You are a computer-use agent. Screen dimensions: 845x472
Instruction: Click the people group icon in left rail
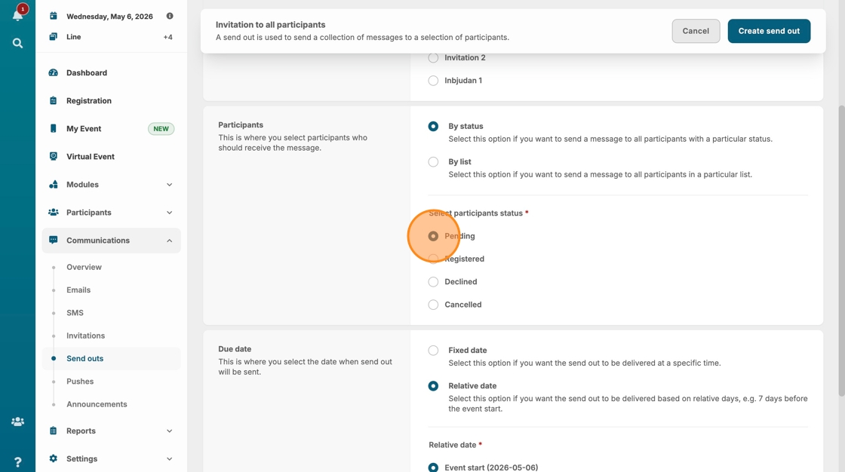coord(17,422)
